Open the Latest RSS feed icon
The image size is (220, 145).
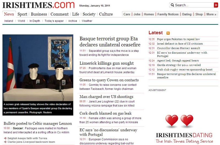(x=168, y=33)
